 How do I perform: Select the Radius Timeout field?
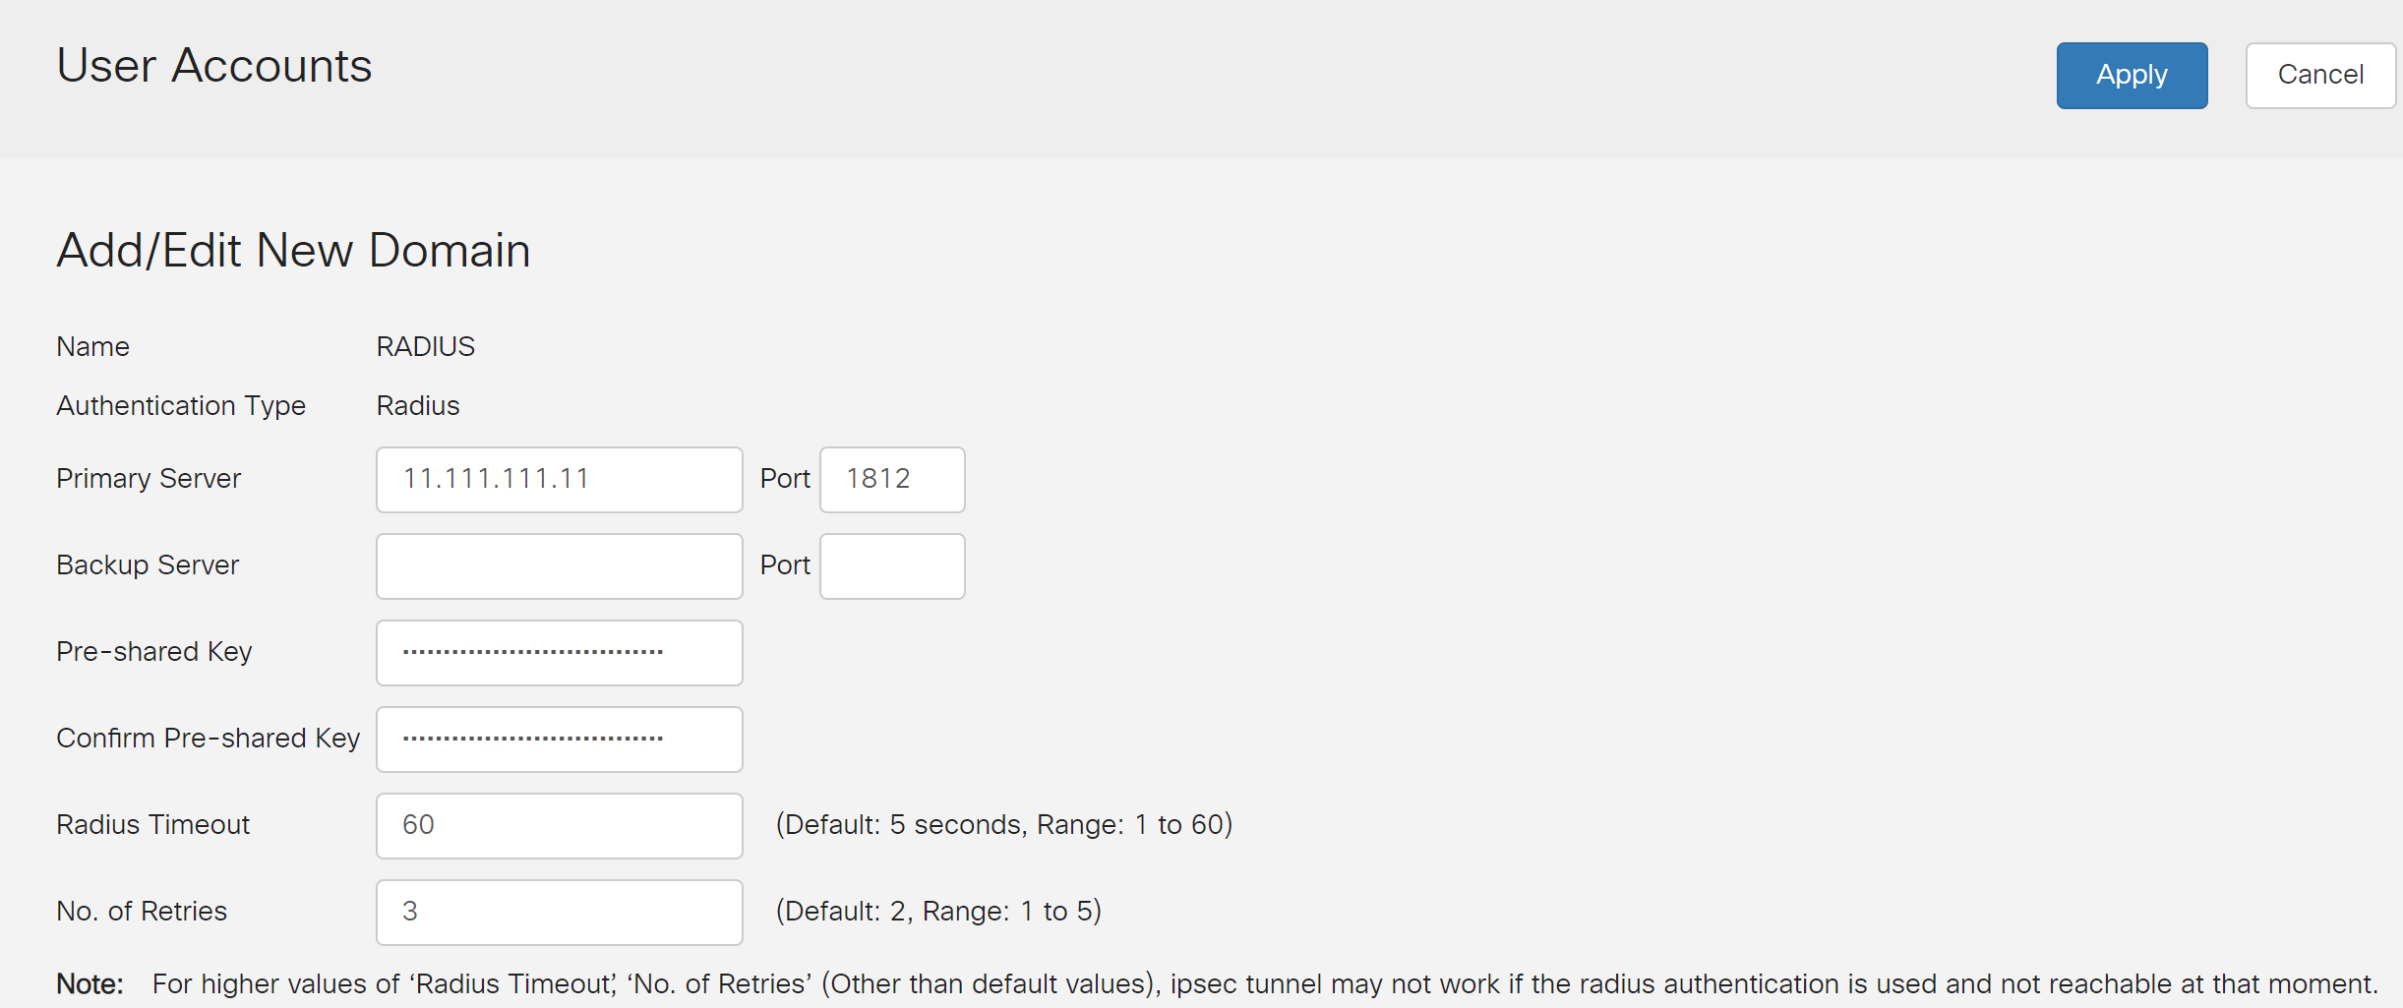click(x=559, y=826)
